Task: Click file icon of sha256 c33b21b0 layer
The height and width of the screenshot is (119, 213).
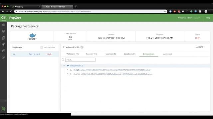Action: 71,74
